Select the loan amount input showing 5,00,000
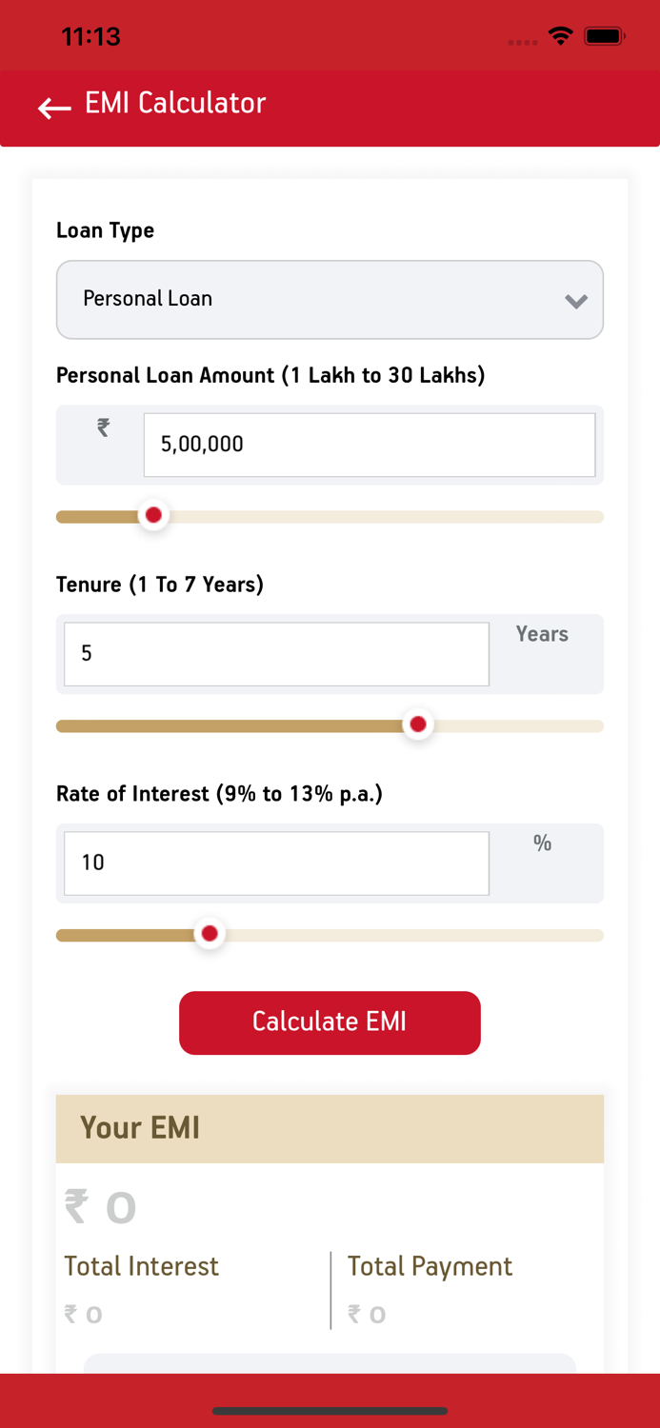Image resolution: width=660 pixels, height=1428 pixels. (x=369, y=444)
